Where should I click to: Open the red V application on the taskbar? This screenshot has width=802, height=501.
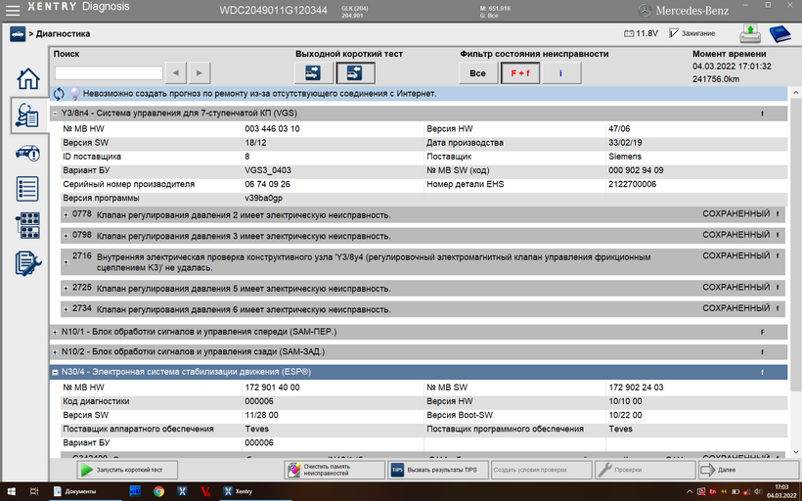pyautogui.click(x=205, y=491)
